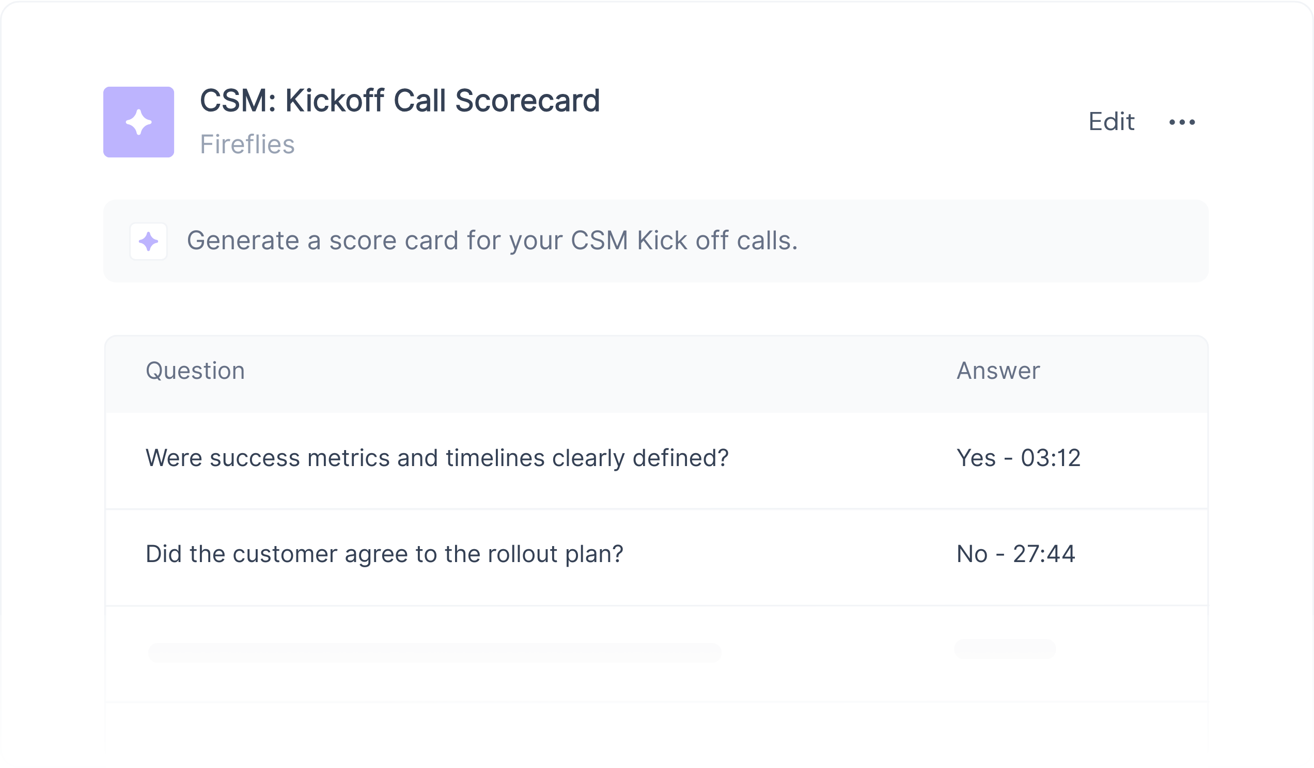Jump to the 27:44 timestamp
This screenshot has height=768, width=1314.
[1044, 554]
